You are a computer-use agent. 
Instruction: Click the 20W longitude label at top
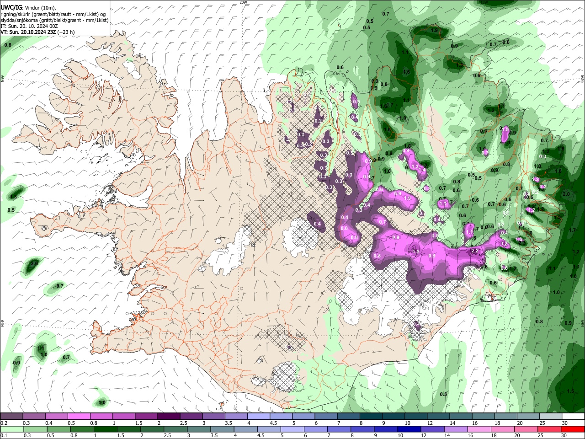(x=243, y=2)
